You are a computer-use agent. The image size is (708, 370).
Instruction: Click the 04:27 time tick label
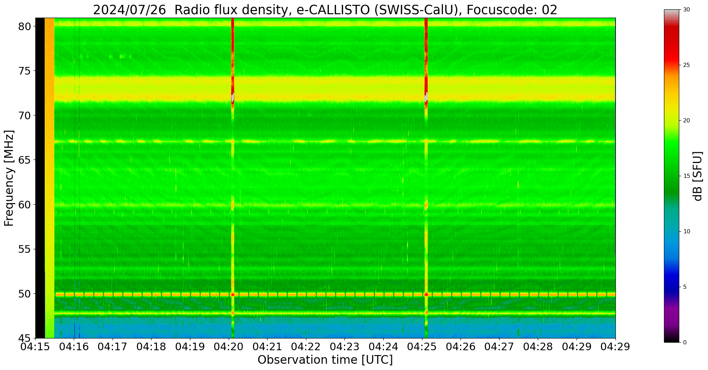click(499, 347)
